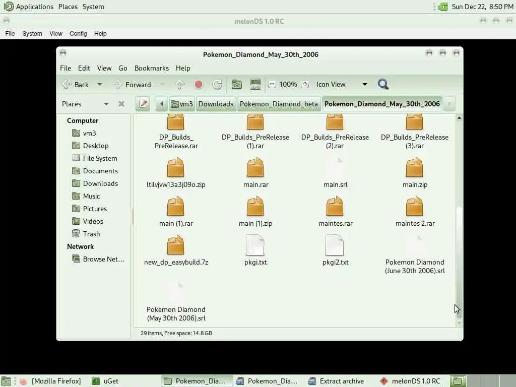Open file manager File menu
The image size is (516, 387).
click(66, 68)
